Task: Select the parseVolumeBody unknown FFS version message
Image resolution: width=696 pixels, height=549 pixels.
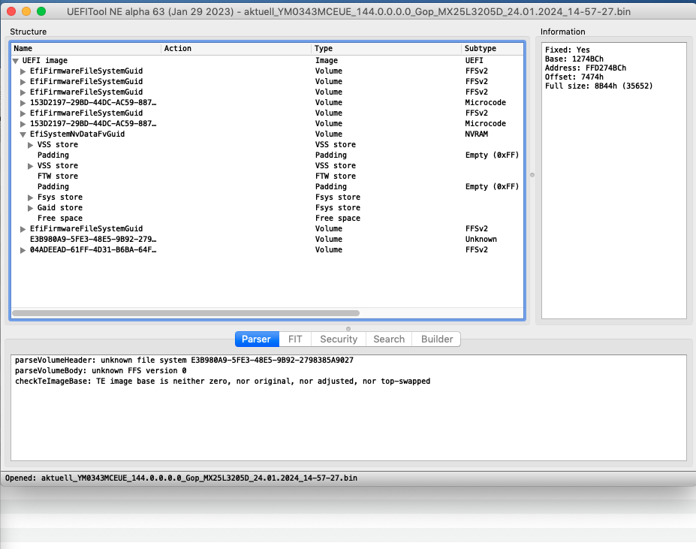Action: pos(101,371)
